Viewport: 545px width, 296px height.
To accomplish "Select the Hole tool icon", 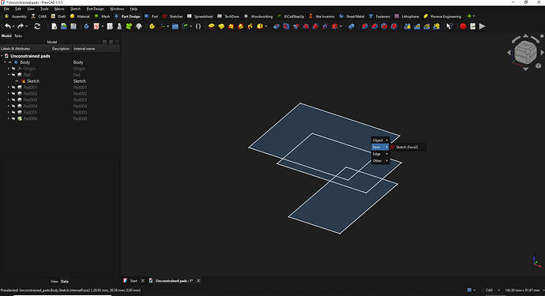I will point(286,26).
